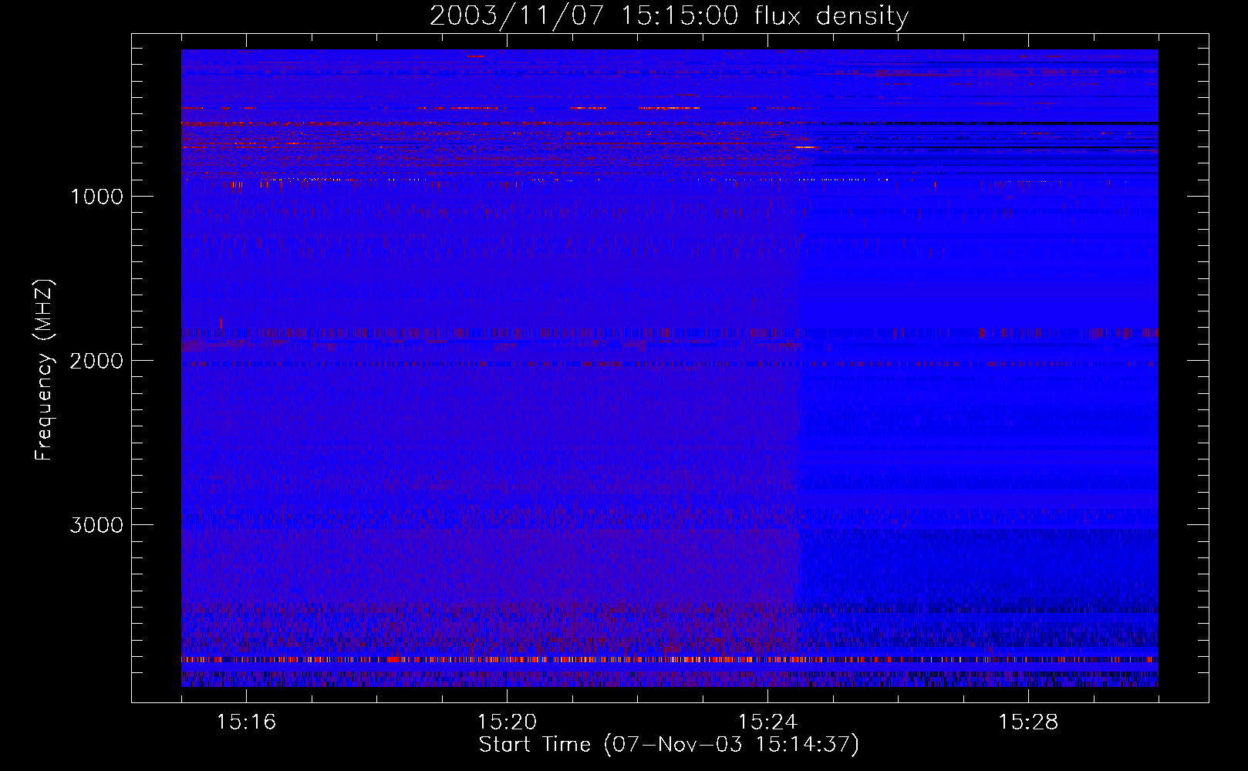
Task: Click the "2000" frequency tick label
Action: (x=96, y=361)
